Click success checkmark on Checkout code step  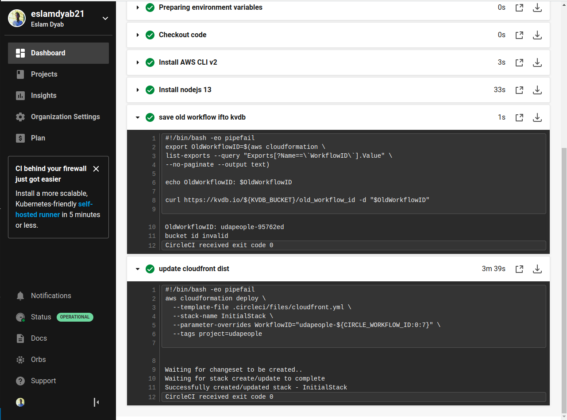(150, 35)
